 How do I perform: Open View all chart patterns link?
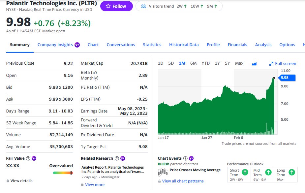(x=183, y=181)
